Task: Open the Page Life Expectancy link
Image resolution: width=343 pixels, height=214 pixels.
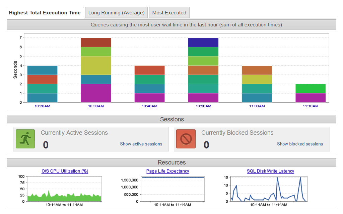Action: 167,171
